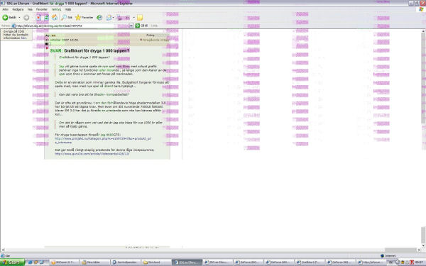Click the red tray icon next to the clock
This screenshot has height=266, width=426.
[412, 262]
